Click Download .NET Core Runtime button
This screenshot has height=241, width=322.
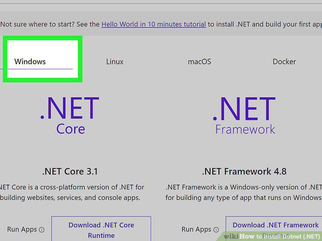101,229
